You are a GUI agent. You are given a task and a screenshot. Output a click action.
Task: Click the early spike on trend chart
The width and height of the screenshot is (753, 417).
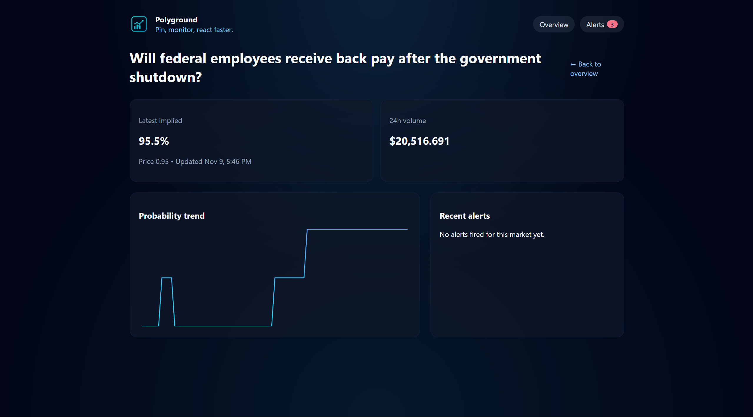pos(167,278)
